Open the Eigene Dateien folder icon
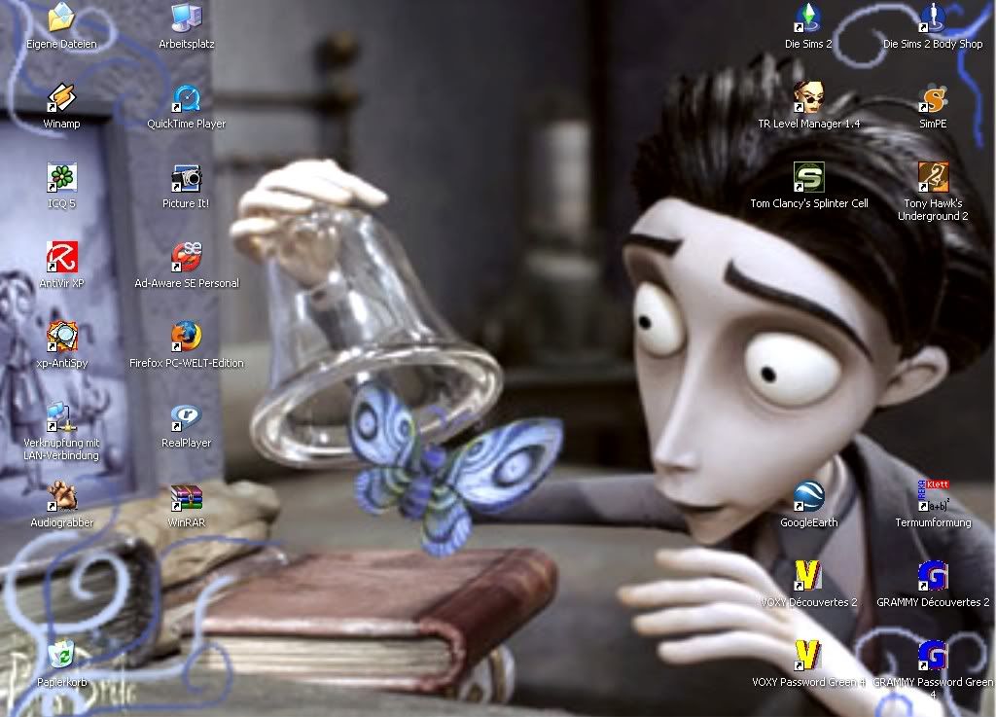 [61, 18]
